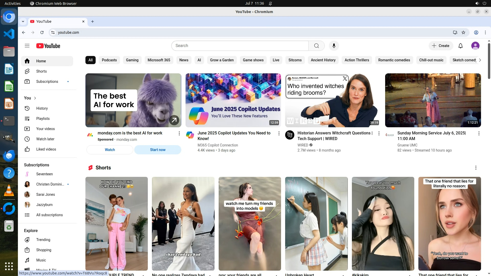Screen dimensions: 491x276
Task: Open the Liked videos playlist
Action: pyautogui.click(x=46, y=149)
